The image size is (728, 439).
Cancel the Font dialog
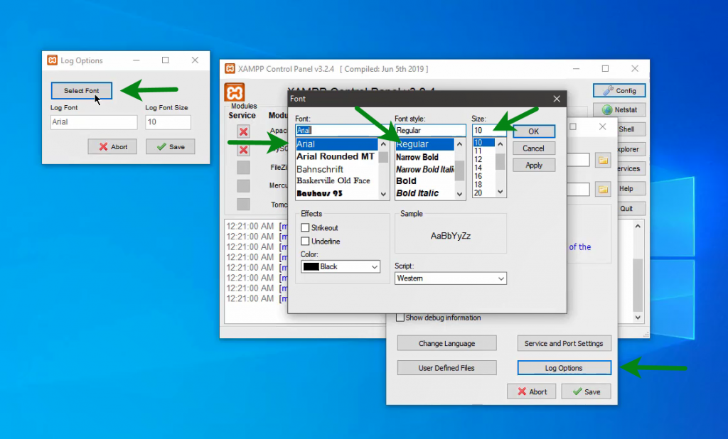click(534, 148)
